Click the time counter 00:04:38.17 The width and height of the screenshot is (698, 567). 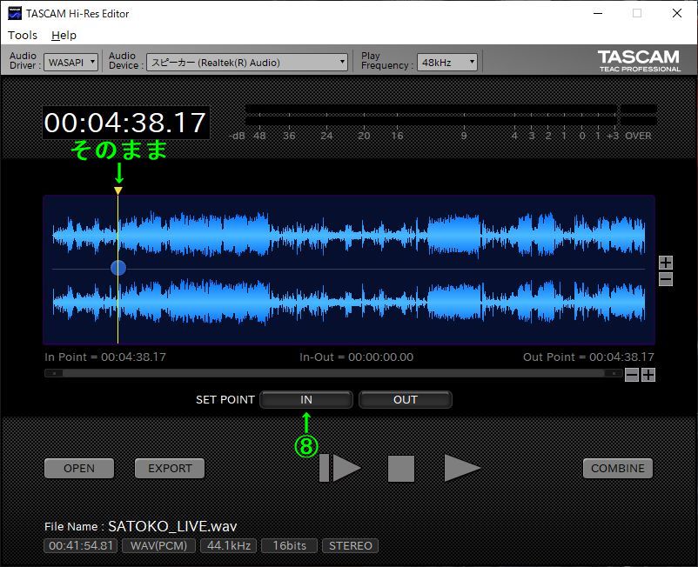[x=125, y=123]
